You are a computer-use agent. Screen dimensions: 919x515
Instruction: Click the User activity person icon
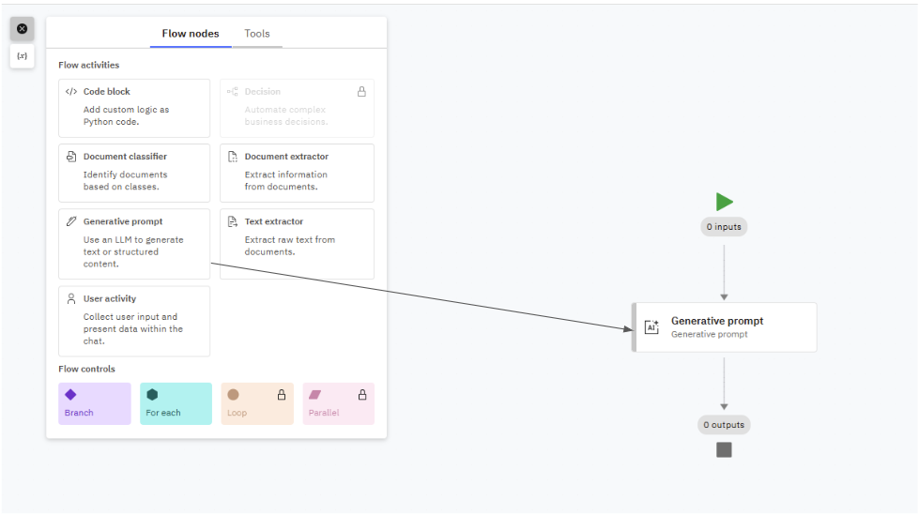click(71, 299)
